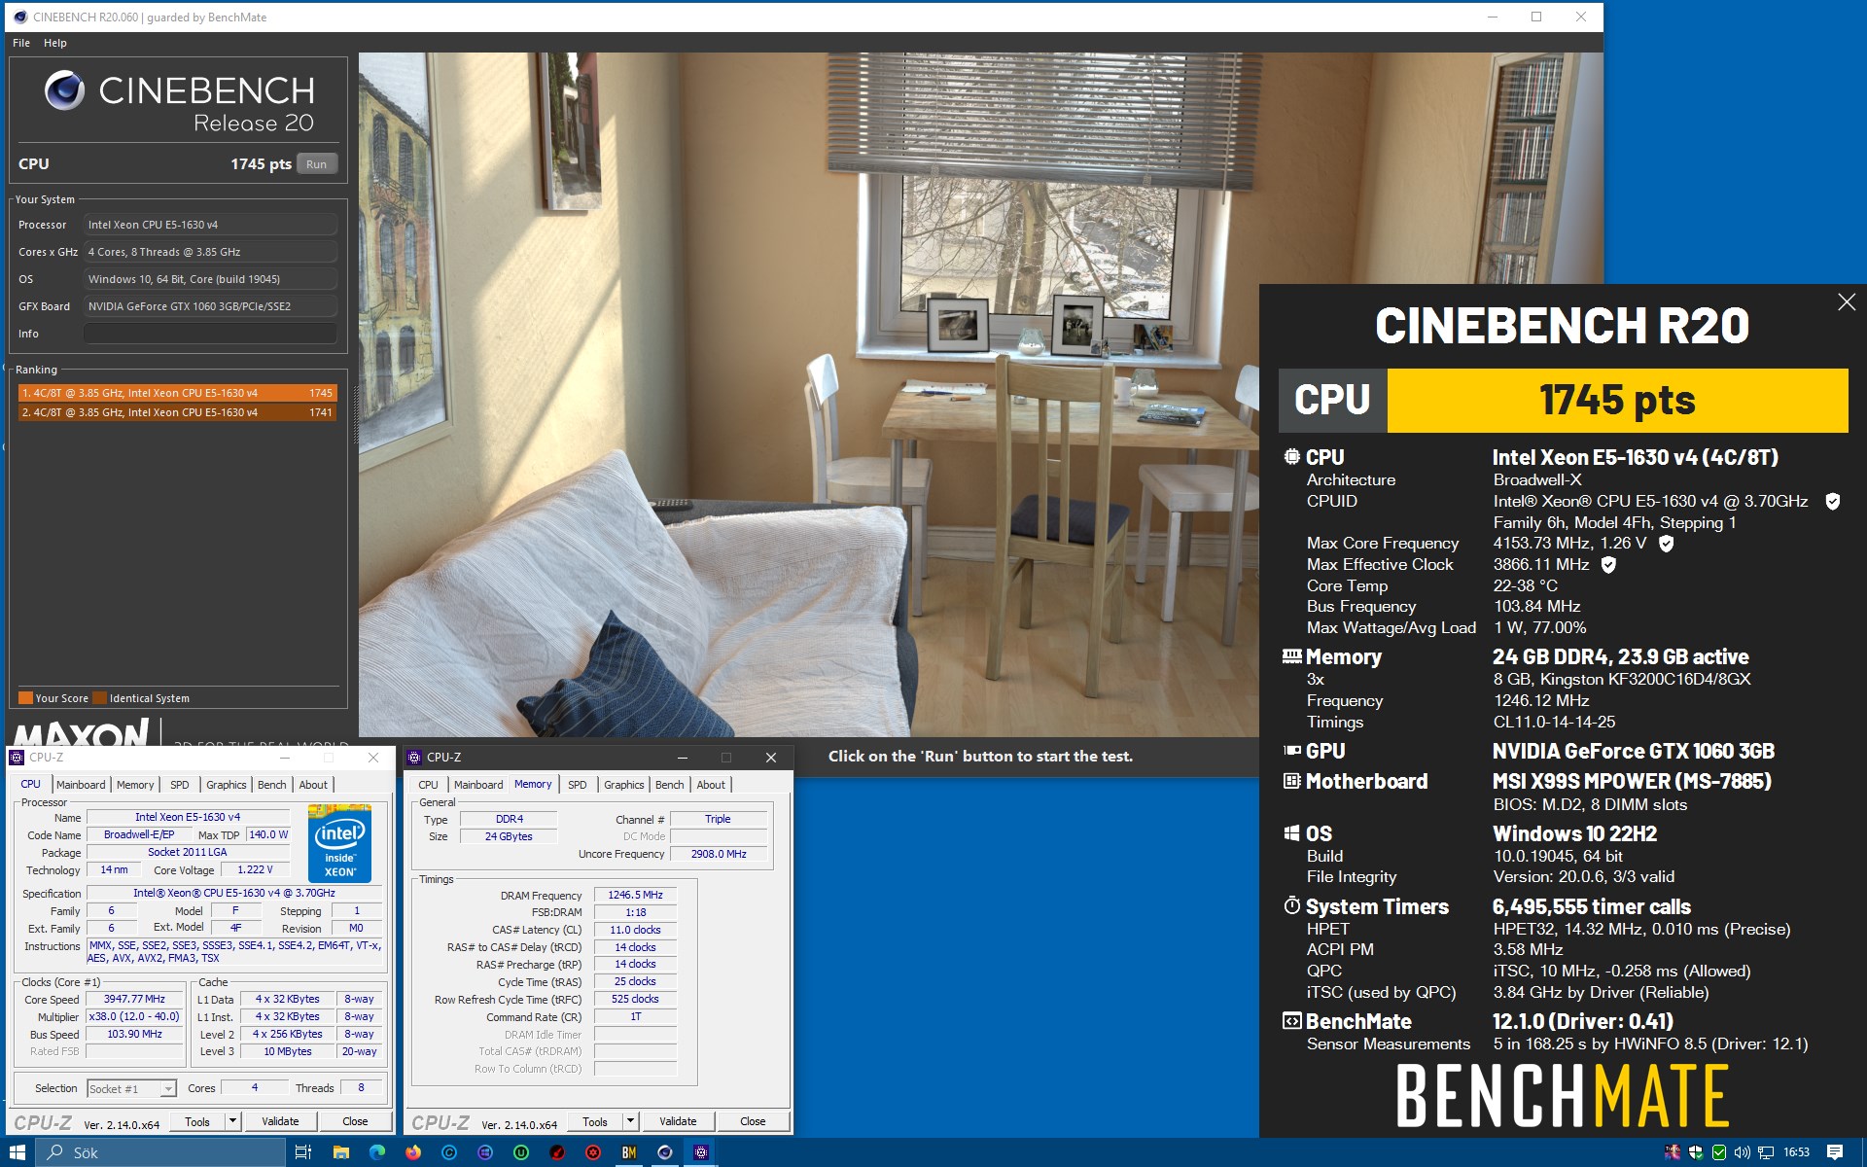1867x1167 pixels.
Task: Click the rendered room image in Cinebench
Action: click(808, 394)
